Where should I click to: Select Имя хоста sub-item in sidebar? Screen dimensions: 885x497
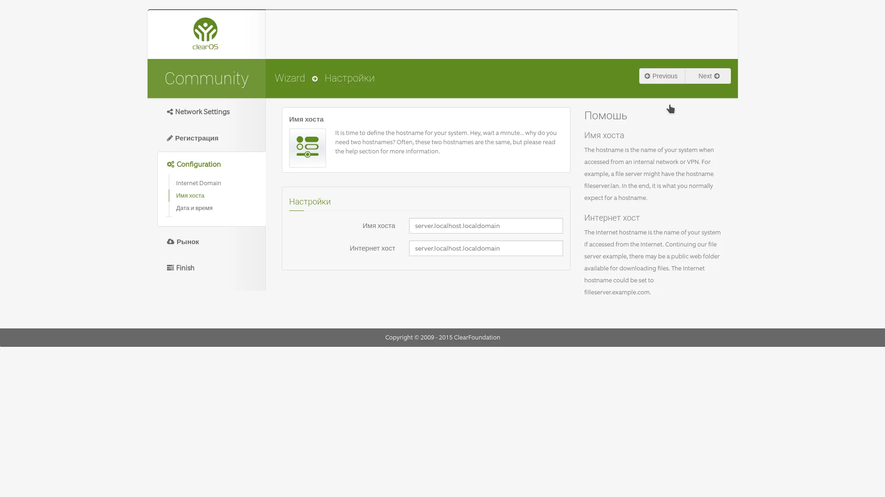(x=190, y=196)
